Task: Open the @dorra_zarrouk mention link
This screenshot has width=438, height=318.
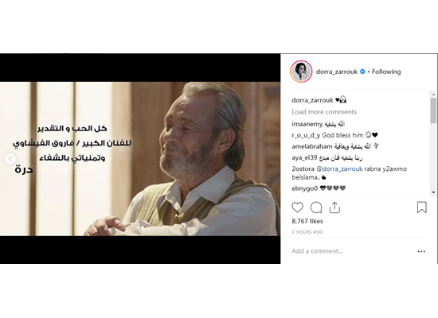Action: 339,169
